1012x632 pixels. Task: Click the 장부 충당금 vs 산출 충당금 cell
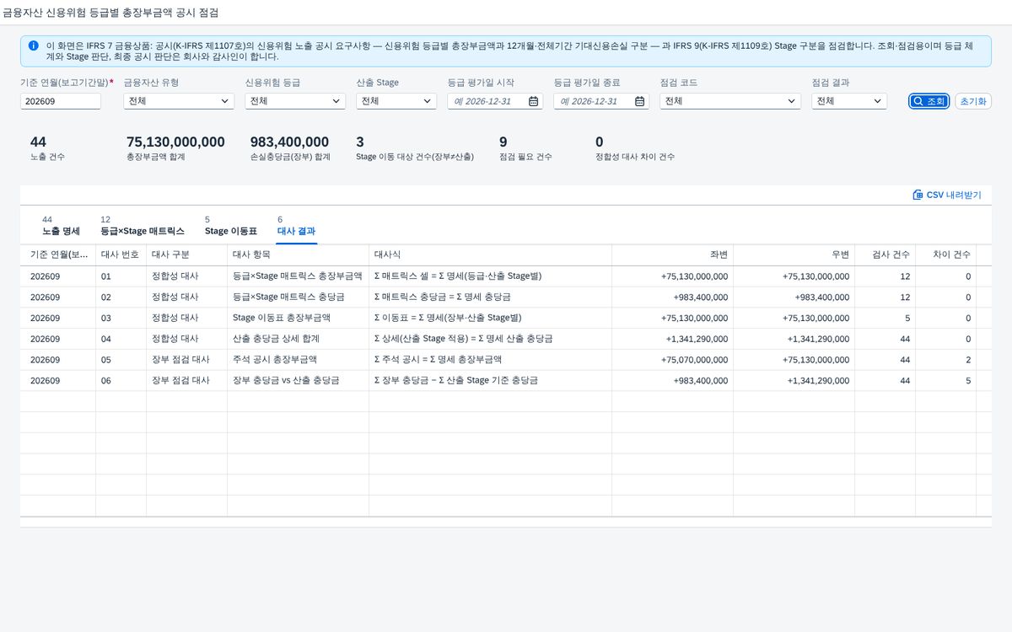(298, 381)
